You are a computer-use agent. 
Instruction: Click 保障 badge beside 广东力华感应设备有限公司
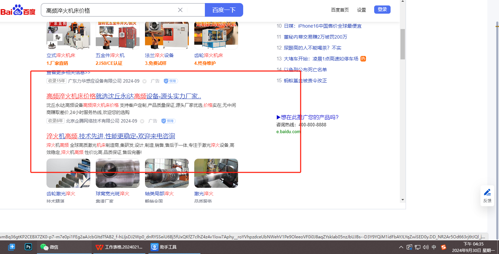coord(171,81)
